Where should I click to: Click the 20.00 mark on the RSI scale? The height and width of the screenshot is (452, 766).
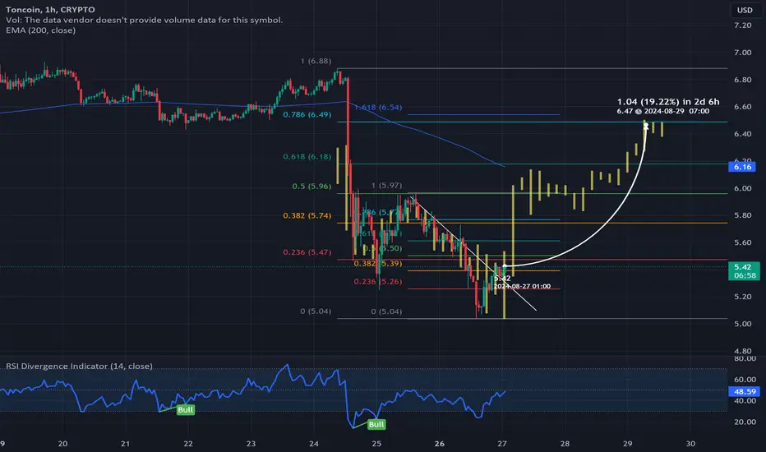[745, 422]
